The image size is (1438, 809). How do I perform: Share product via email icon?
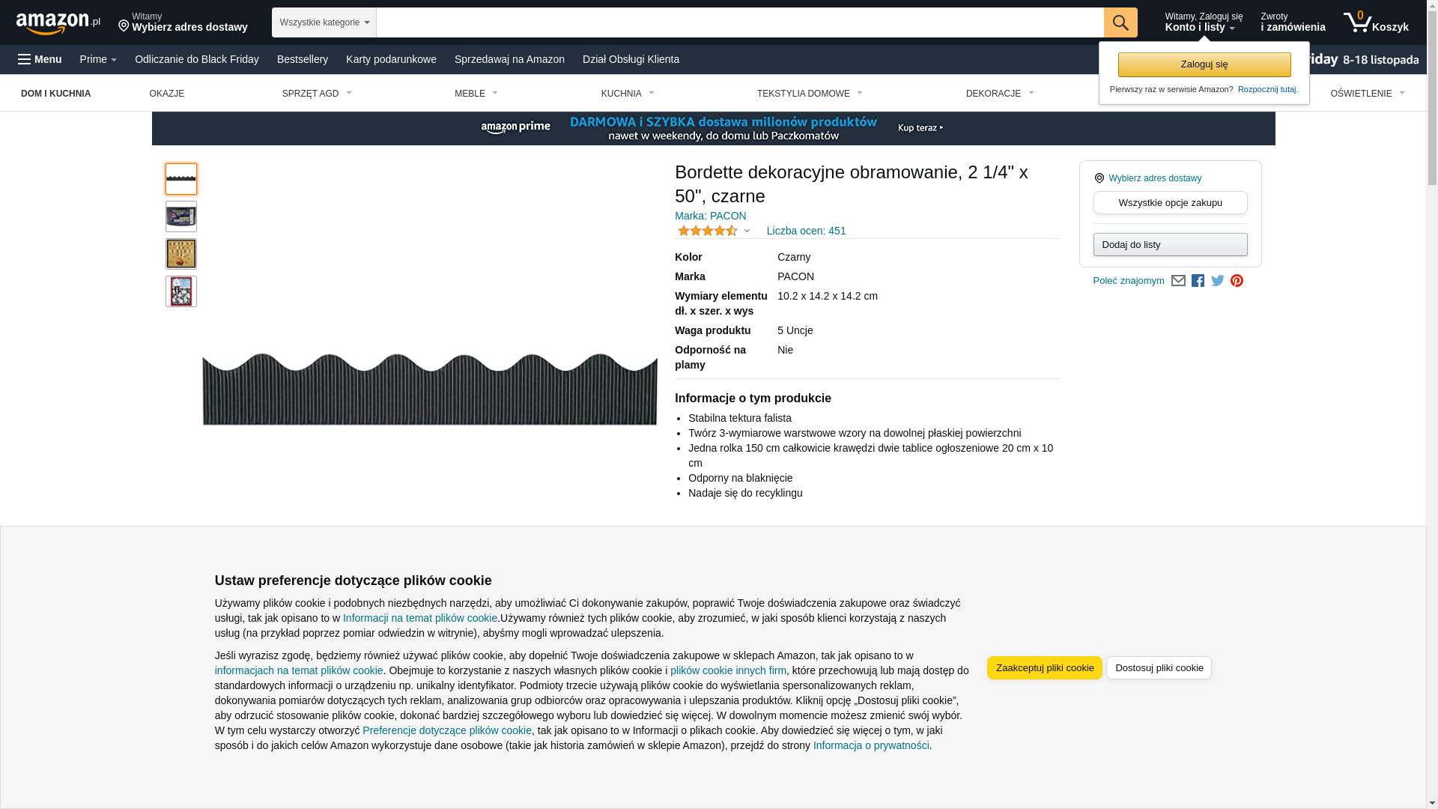click(x=1178, y=281)
